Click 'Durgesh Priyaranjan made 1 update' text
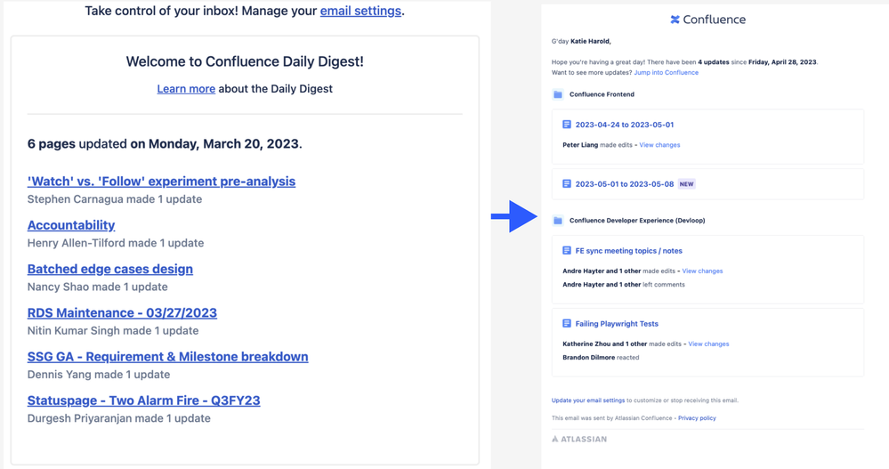 (x=119, y=418)
